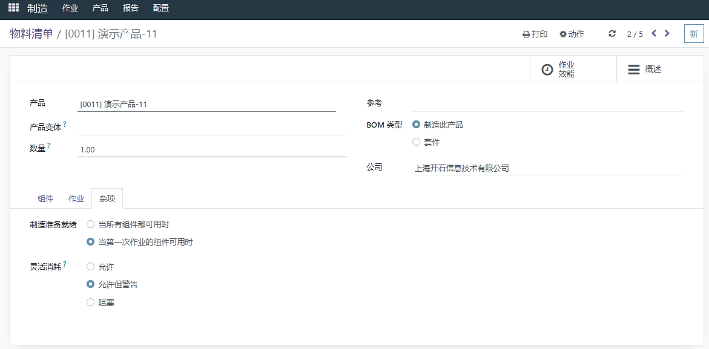This screenshot has height=349, width=709.
Task: Set flexible consumption to 允许
Action: (x=90, y=266)
